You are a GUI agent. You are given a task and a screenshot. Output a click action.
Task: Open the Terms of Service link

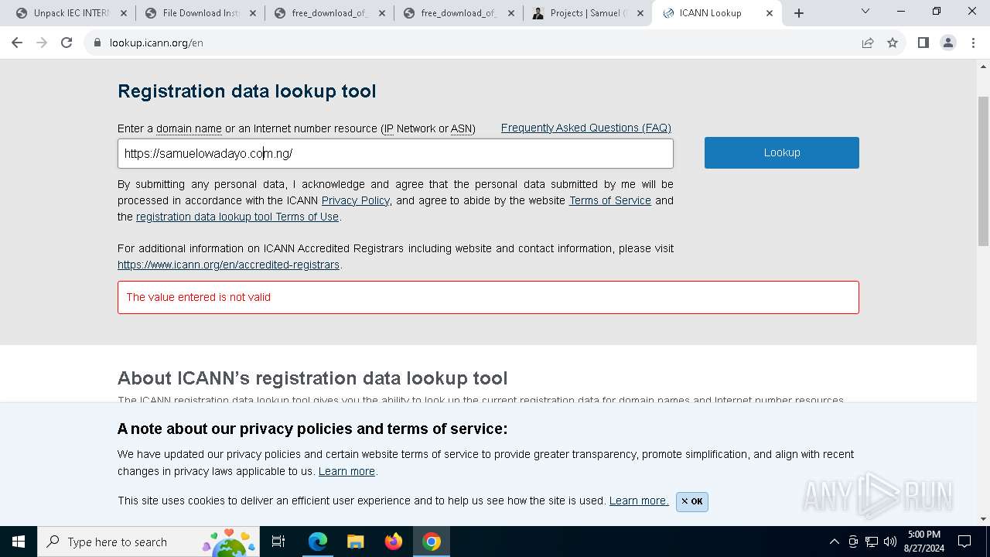pos(609,200)
